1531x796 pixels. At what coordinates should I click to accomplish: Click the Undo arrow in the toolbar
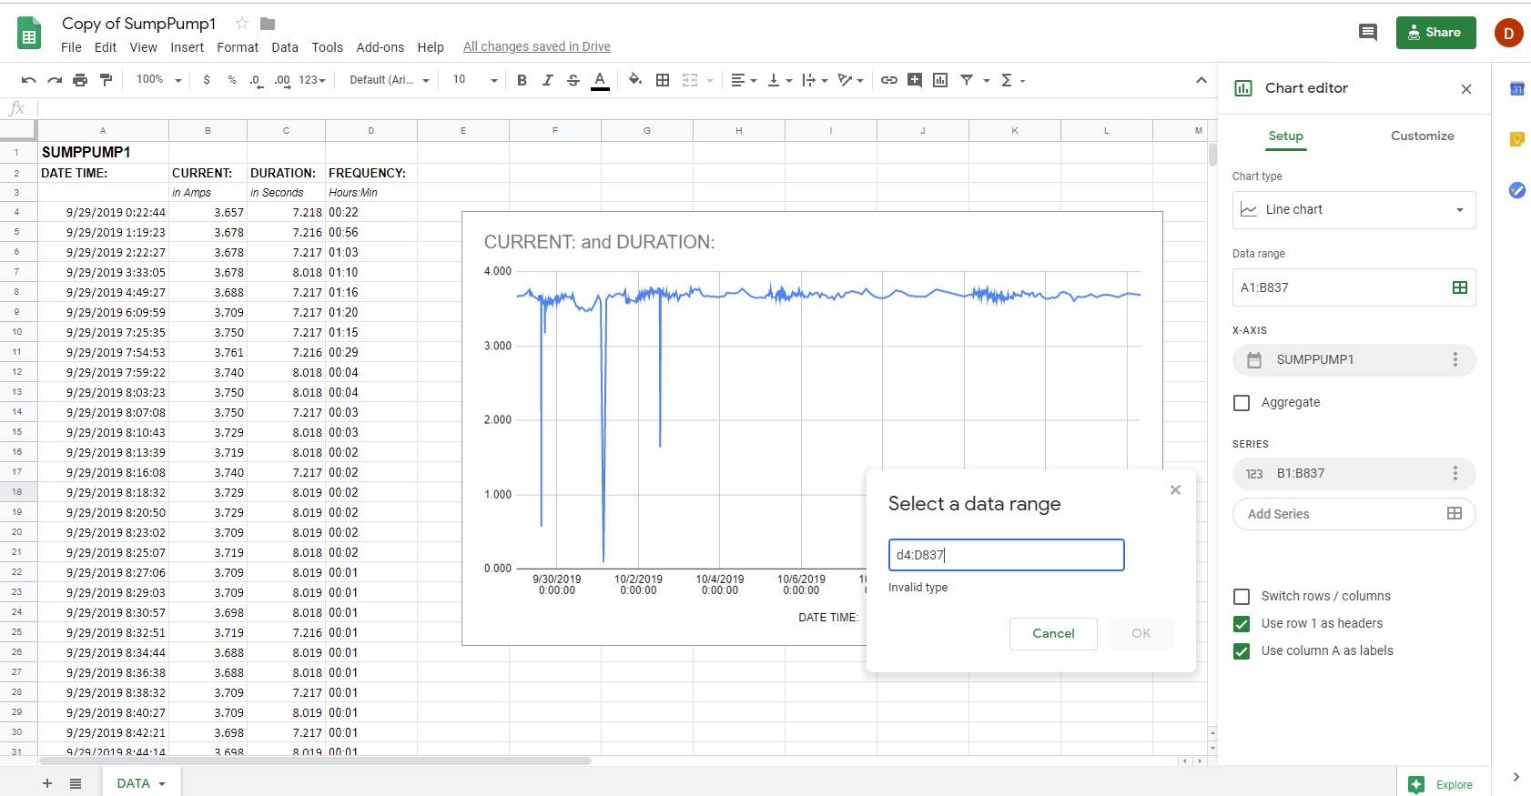(29, 80)
